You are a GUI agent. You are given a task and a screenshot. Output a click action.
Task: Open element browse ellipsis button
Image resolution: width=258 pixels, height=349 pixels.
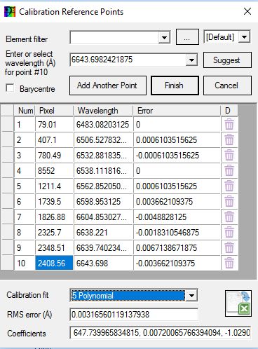click(187, 36)
